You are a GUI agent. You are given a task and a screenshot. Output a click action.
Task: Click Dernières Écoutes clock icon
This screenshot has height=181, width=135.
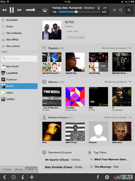coord(44,152)
